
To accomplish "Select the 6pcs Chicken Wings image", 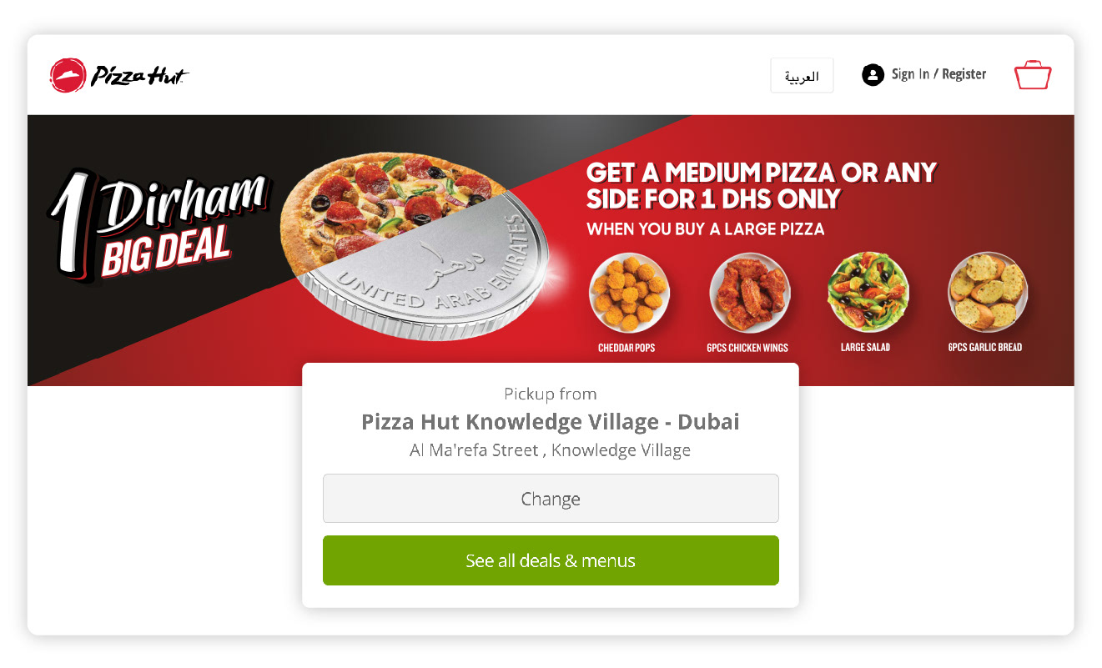I will [x=749, y=293].
